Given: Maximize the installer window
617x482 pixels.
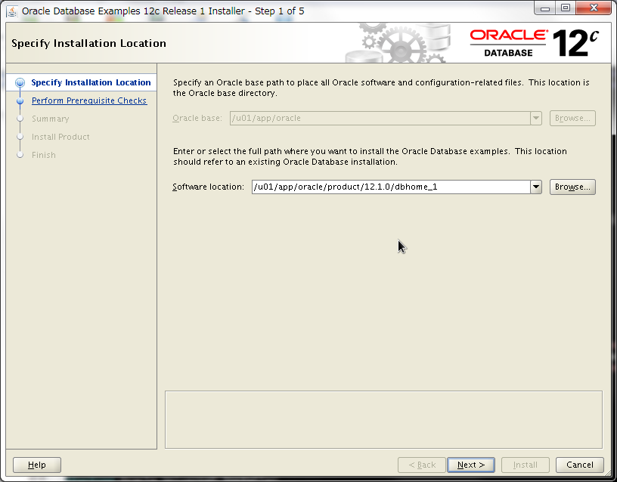Looking at the screenshot, I should (x=566, y=8).
